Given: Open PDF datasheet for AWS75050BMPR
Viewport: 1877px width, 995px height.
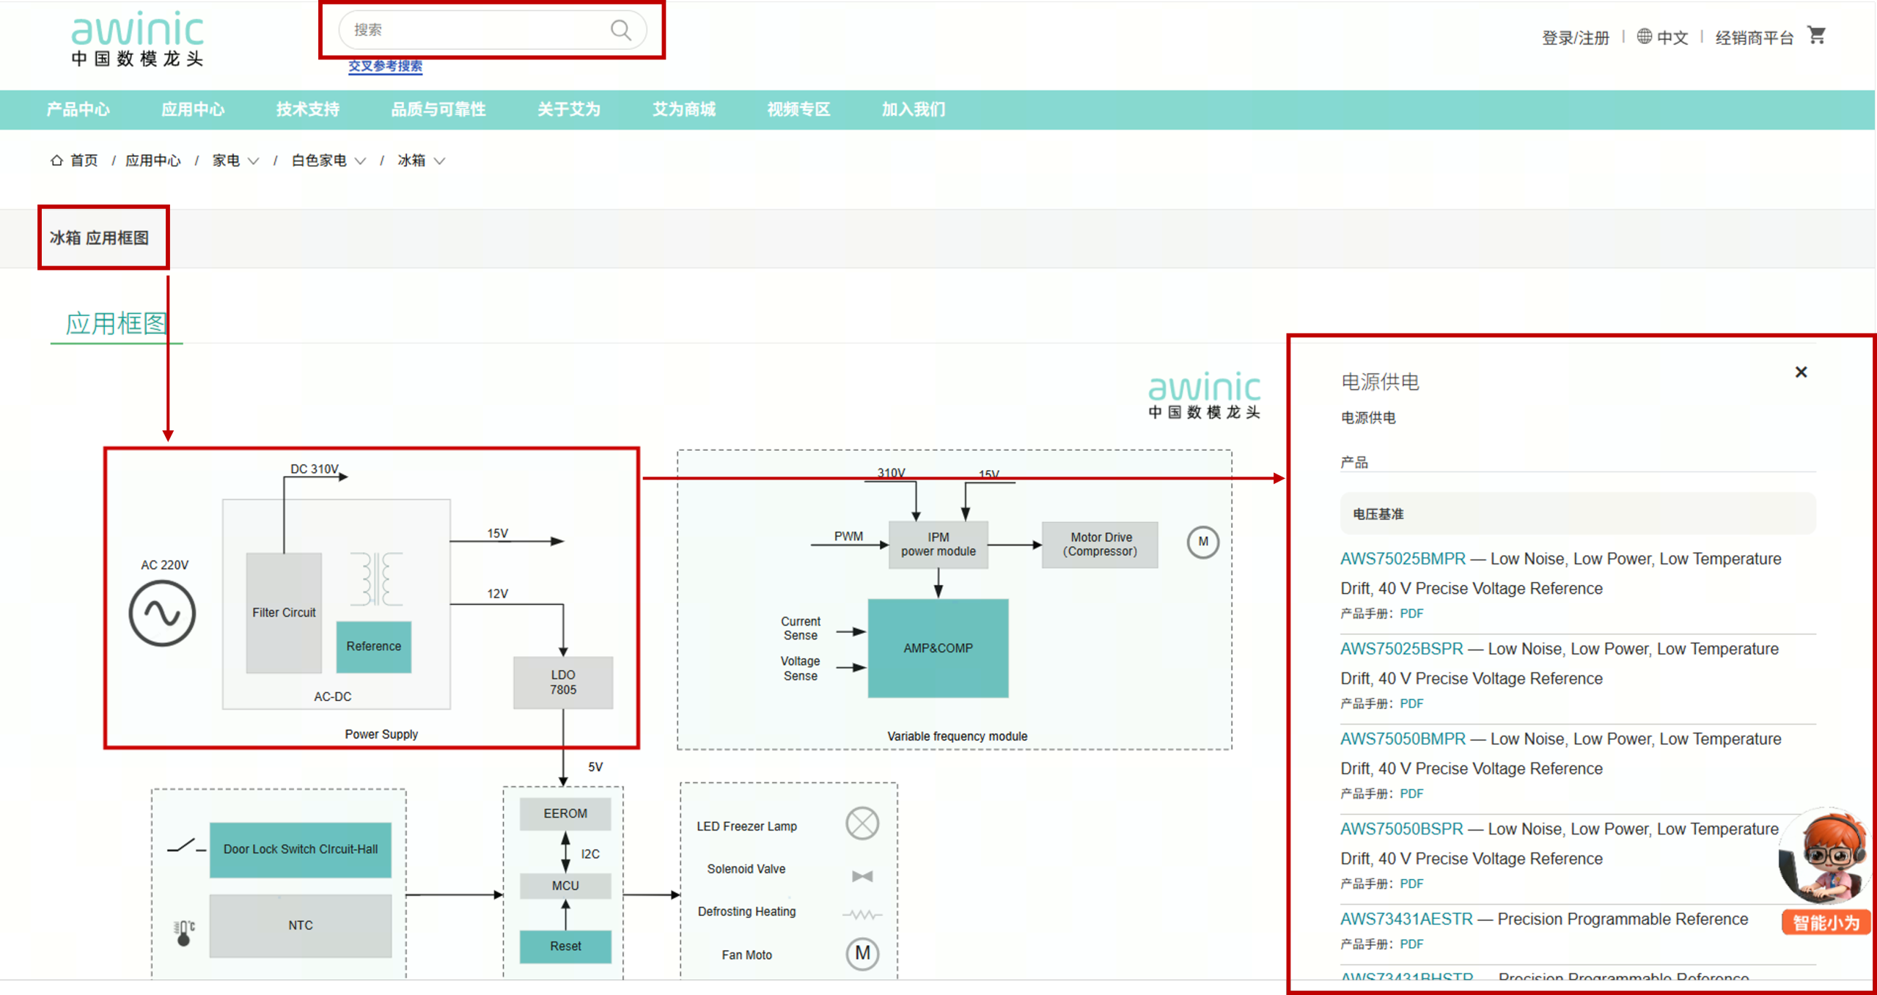Looking at the screenshot, I should point(1411,794).
